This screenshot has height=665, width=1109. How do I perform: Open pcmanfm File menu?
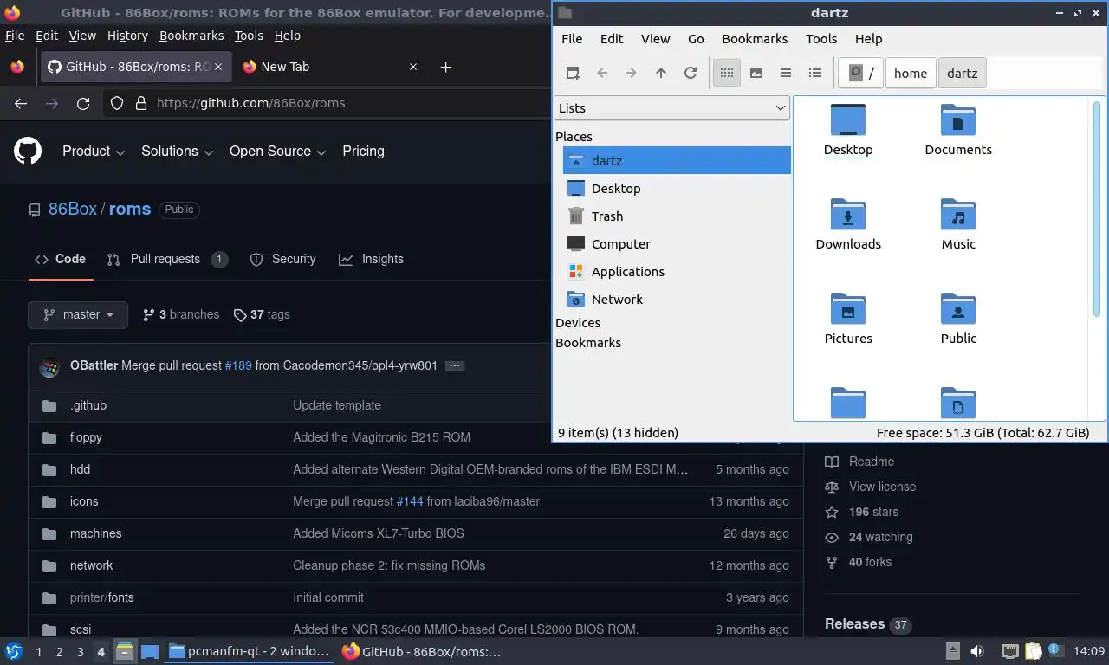point(572,39)
